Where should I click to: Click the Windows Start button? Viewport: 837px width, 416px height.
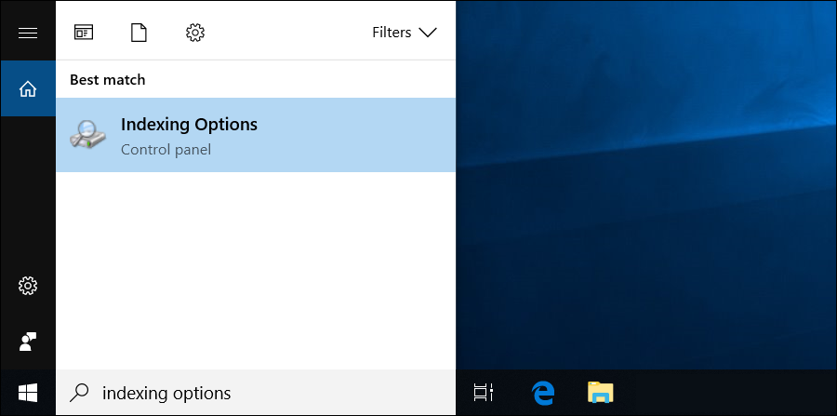pyautogui.click(x=28, y=393)
